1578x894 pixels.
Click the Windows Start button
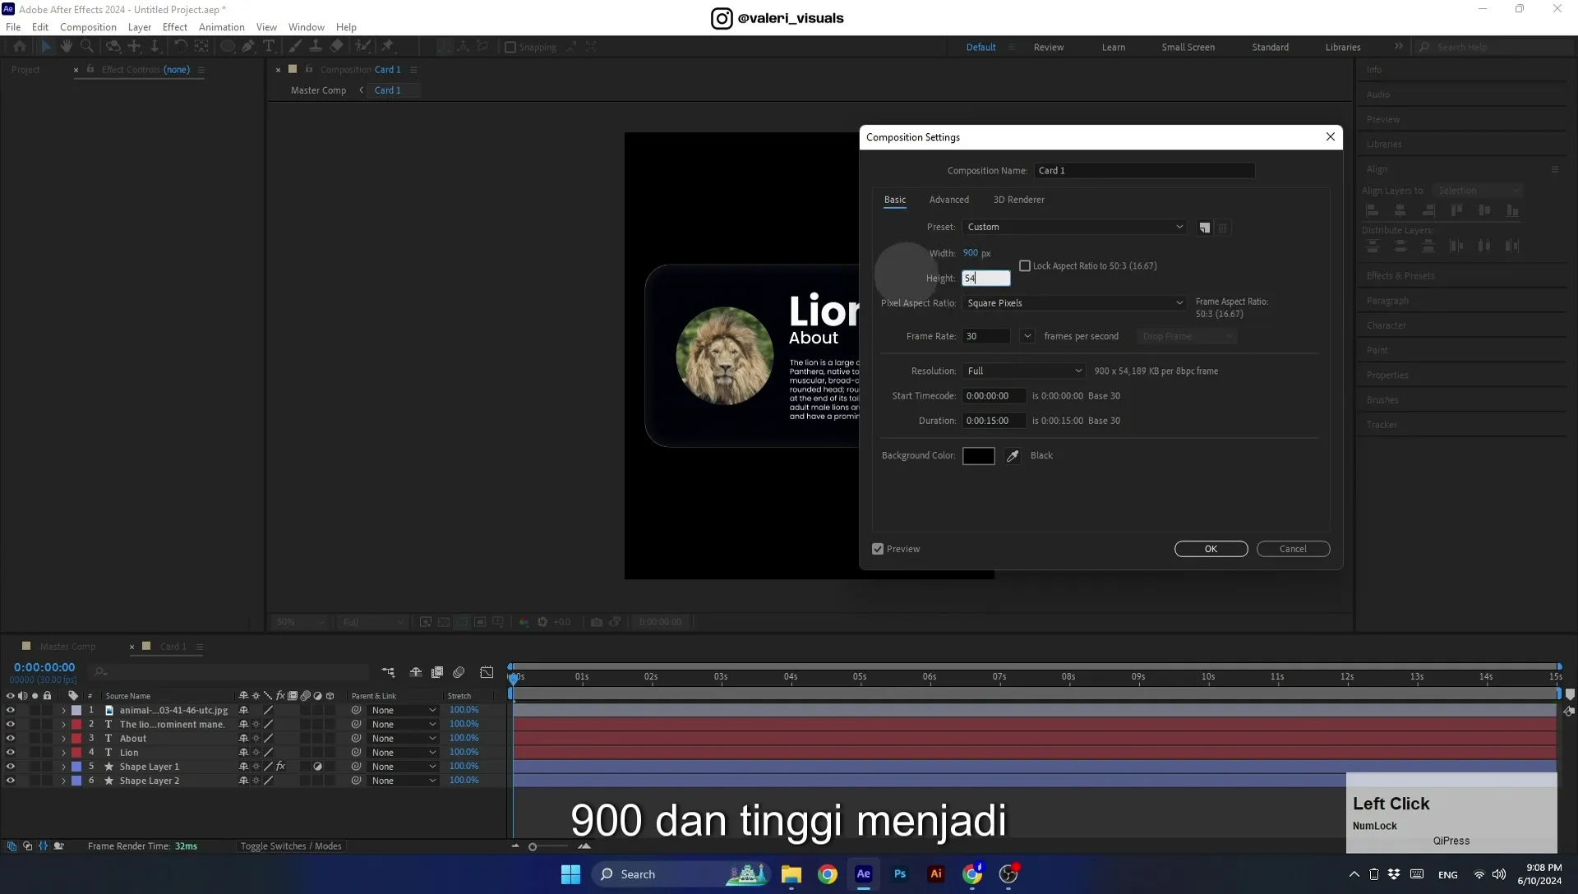(x=570, y=874)
